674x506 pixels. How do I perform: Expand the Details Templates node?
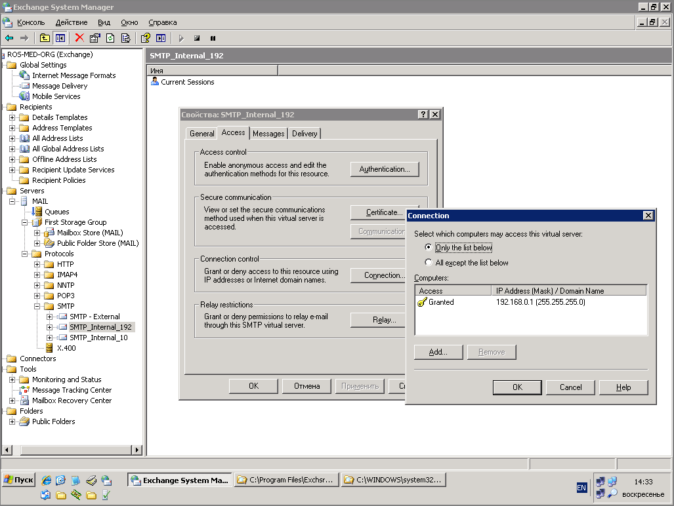(12, 117)
